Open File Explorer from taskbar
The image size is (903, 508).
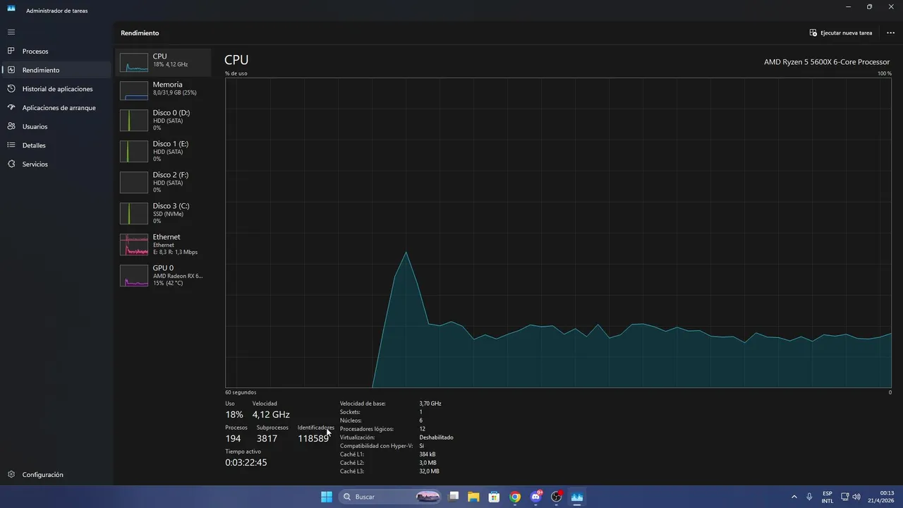(x=473, y=497)
